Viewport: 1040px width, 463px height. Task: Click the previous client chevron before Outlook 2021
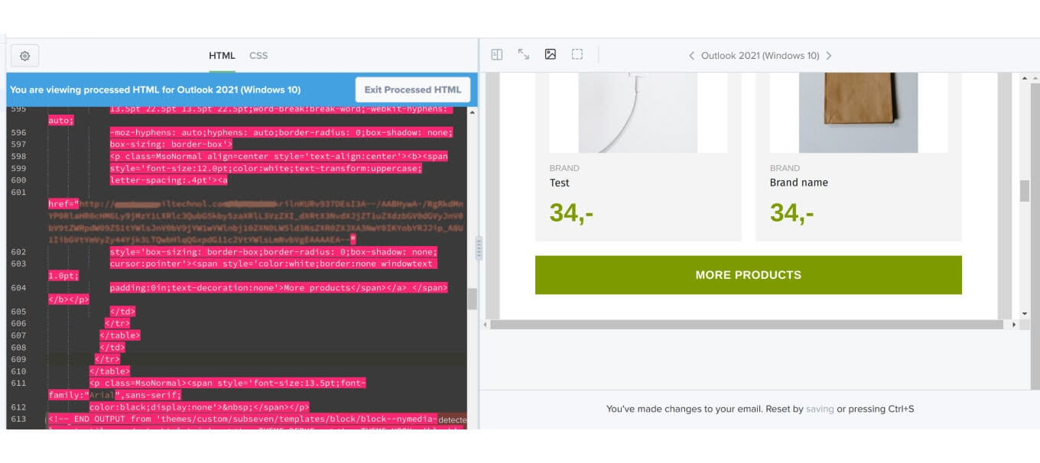tap(691, 55)
